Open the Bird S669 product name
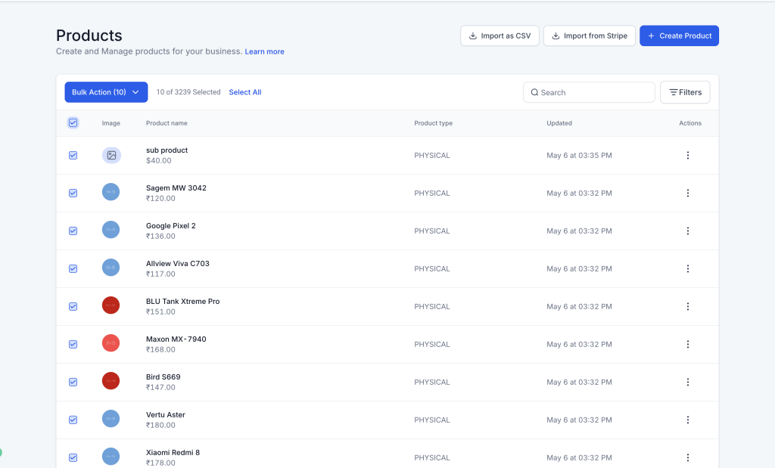The width and height of the screenshot is (775, 468). coord(163,377)
